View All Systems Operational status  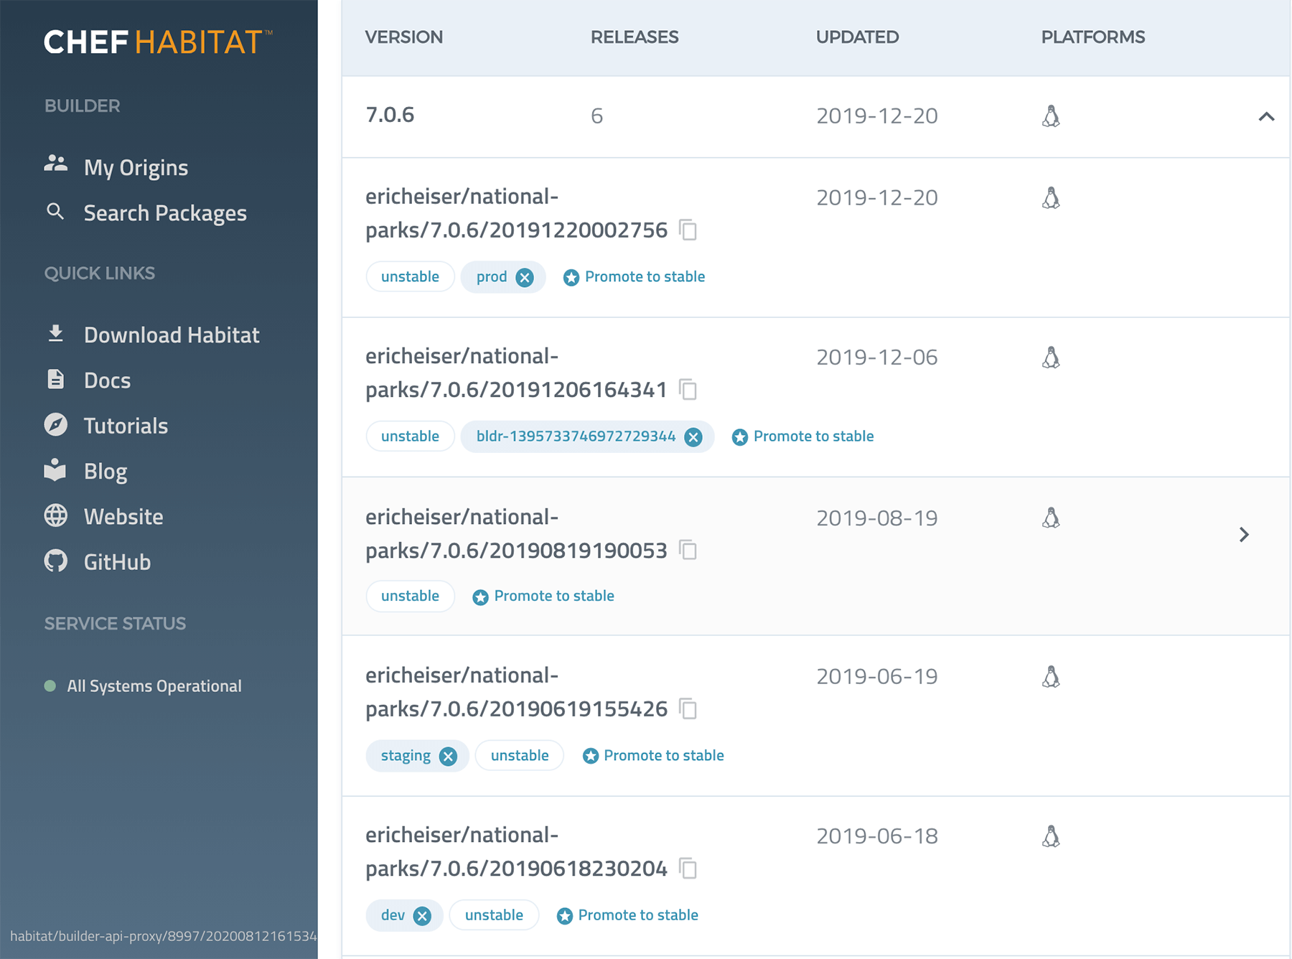tap(154, 686)
